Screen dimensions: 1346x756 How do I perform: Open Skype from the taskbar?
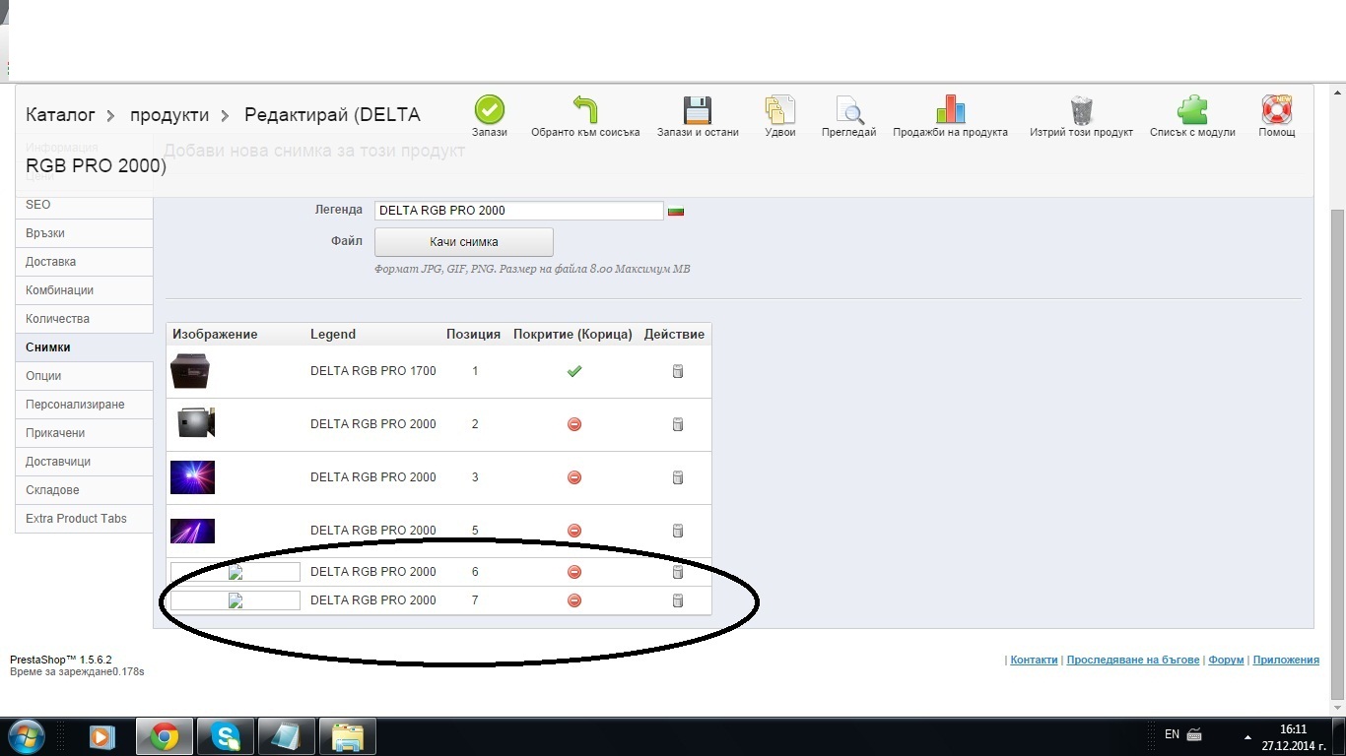[x=226, y=736]
